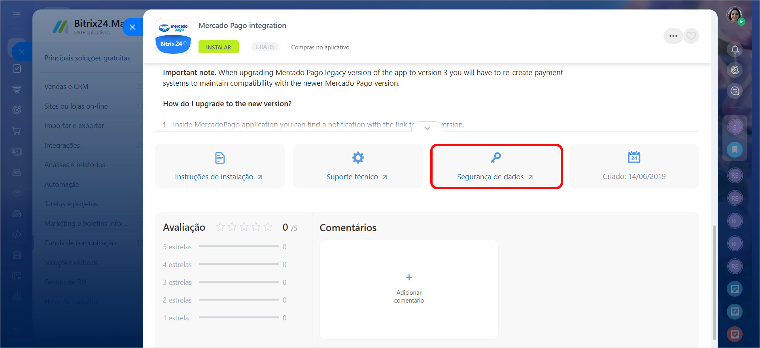Open the calendar icon in left sidebar
760x348 pixels.
[17, 275]
